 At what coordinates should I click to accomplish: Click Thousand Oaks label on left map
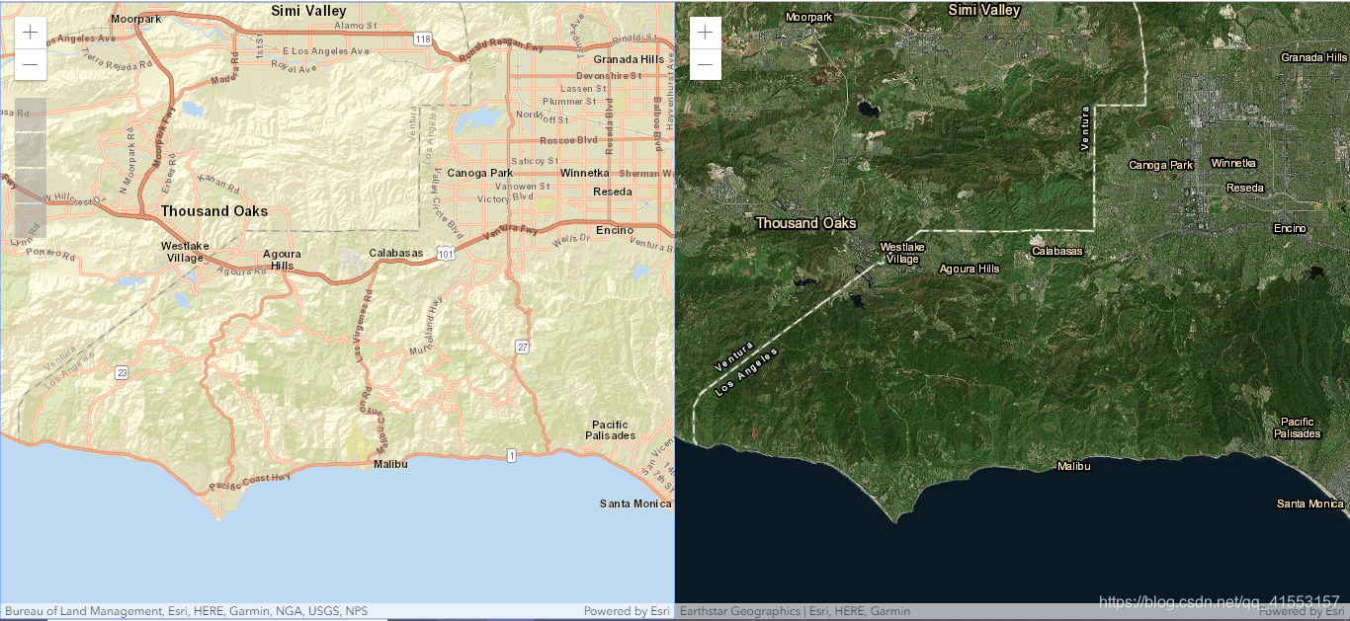click(x=214, y=211)
